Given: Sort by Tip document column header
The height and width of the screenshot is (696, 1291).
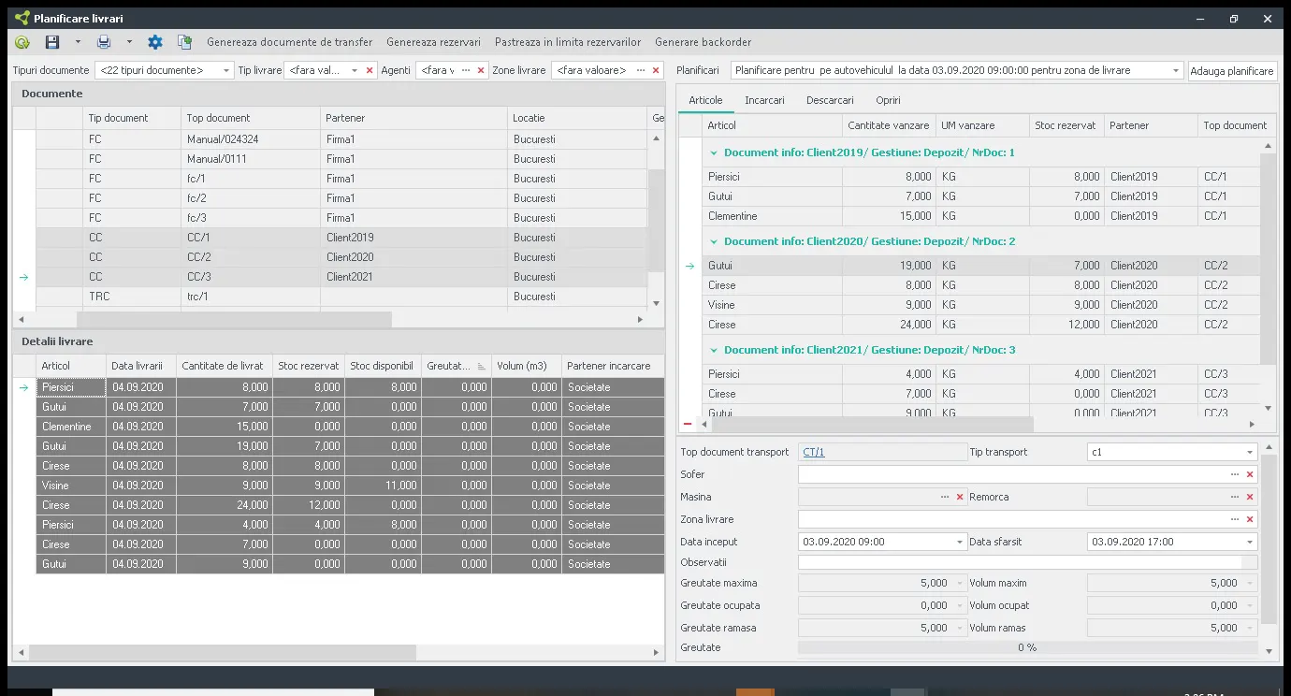Looking at the screenshot, I should pyautogui.click(x=132, y=118).
